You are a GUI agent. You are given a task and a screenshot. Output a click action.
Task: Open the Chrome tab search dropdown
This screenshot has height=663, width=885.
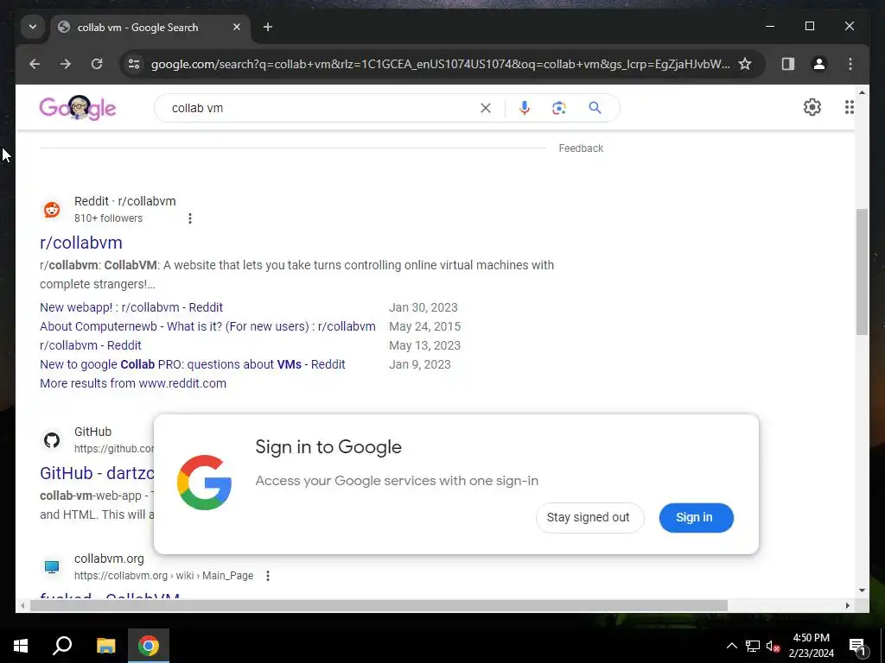(33, 27)
